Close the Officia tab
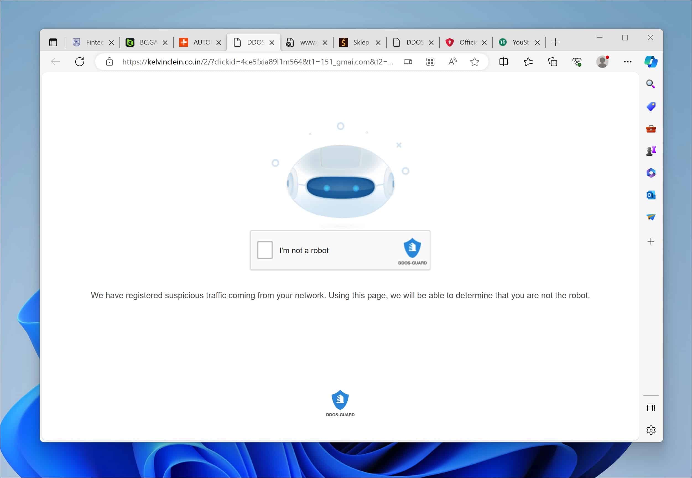 [x=484, y=43]
